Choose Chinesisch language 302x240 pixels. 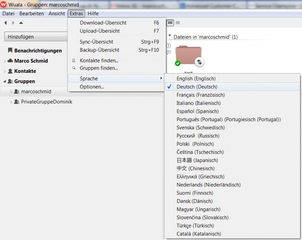(232, 168)
